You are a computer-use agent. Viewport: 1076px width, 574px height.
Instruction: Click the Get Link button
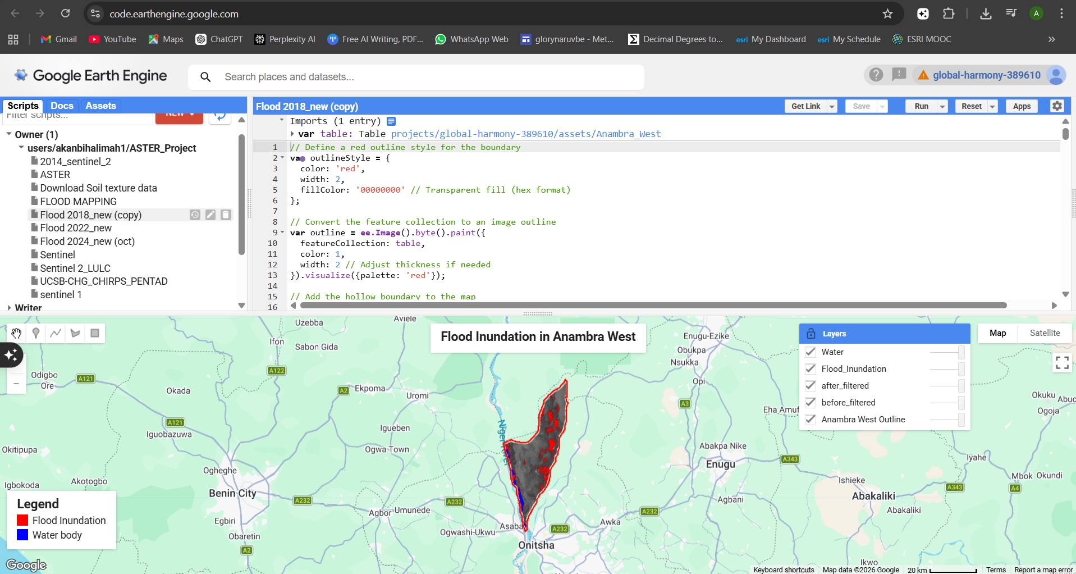[x=806, y=106]
